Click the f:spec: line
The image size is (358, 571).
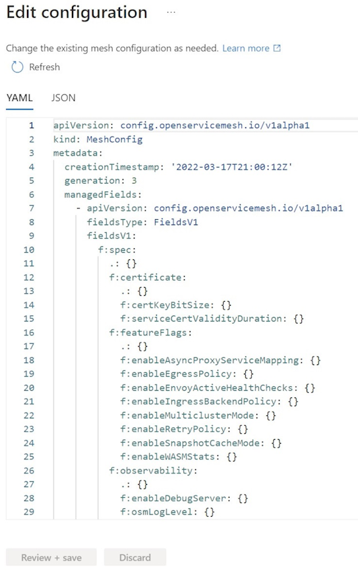click(x=117, y=250)
